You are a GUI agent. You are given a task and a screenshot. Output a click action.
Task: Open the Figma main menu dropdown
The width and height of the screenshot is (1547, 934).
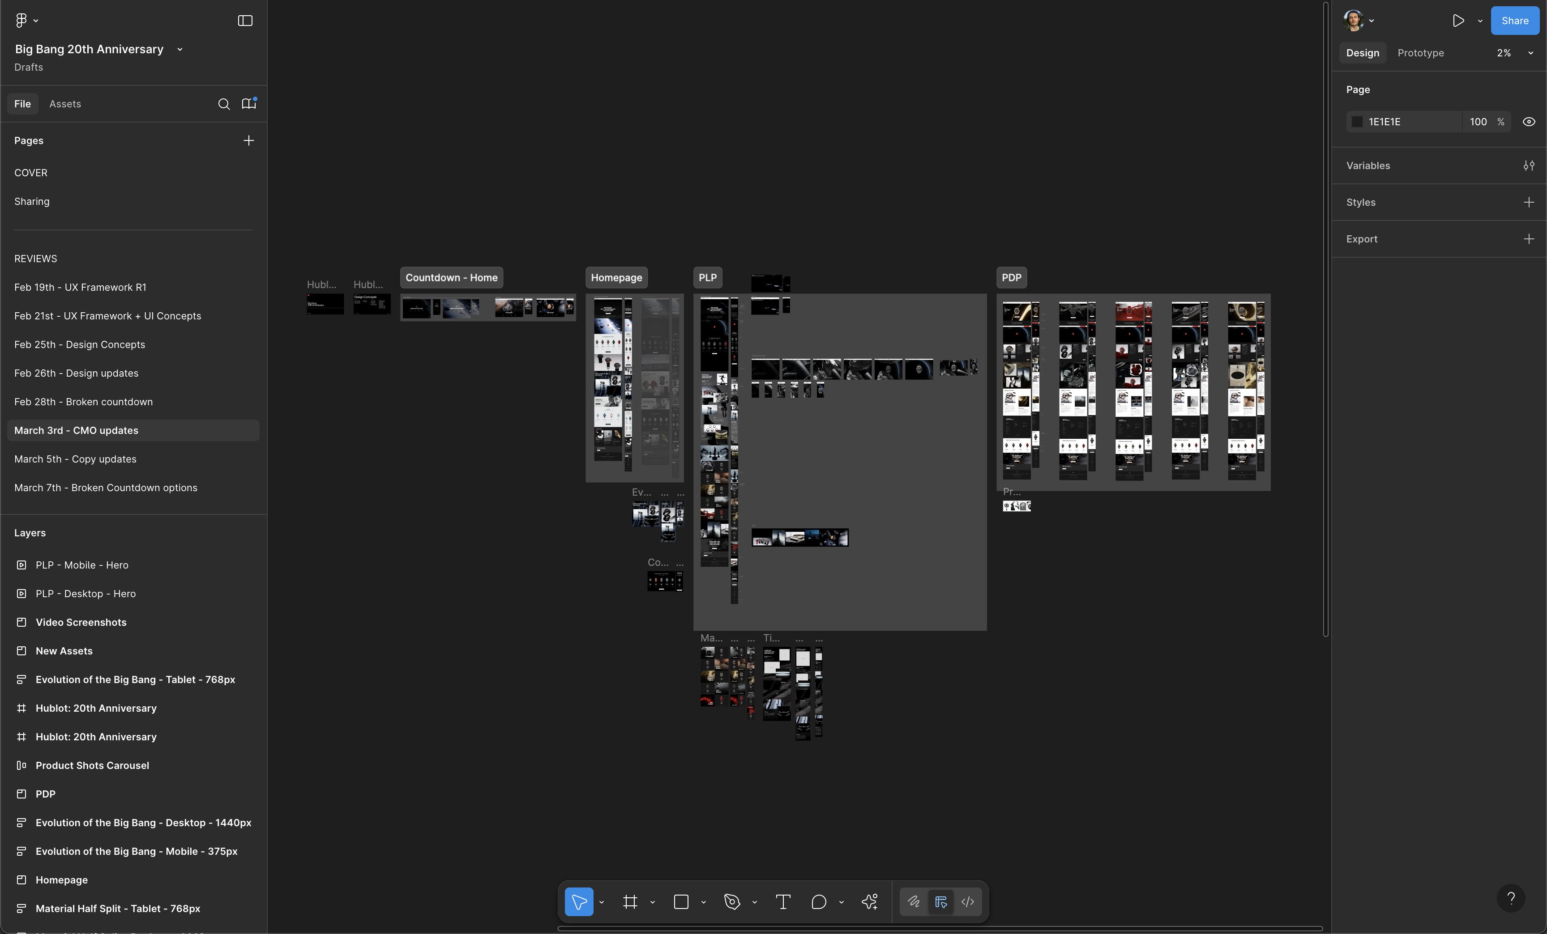(26, 21)
